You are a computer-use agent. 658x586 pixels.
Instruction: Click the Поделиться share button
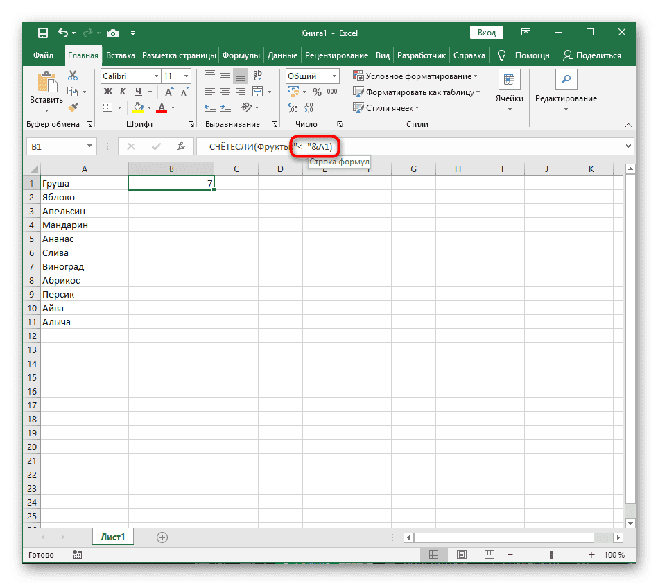[x=592, y=55]
